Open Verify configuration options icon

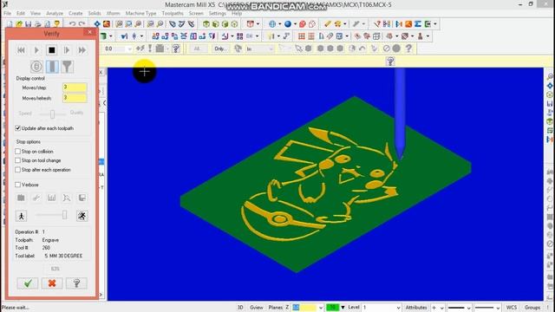[21, 198]
